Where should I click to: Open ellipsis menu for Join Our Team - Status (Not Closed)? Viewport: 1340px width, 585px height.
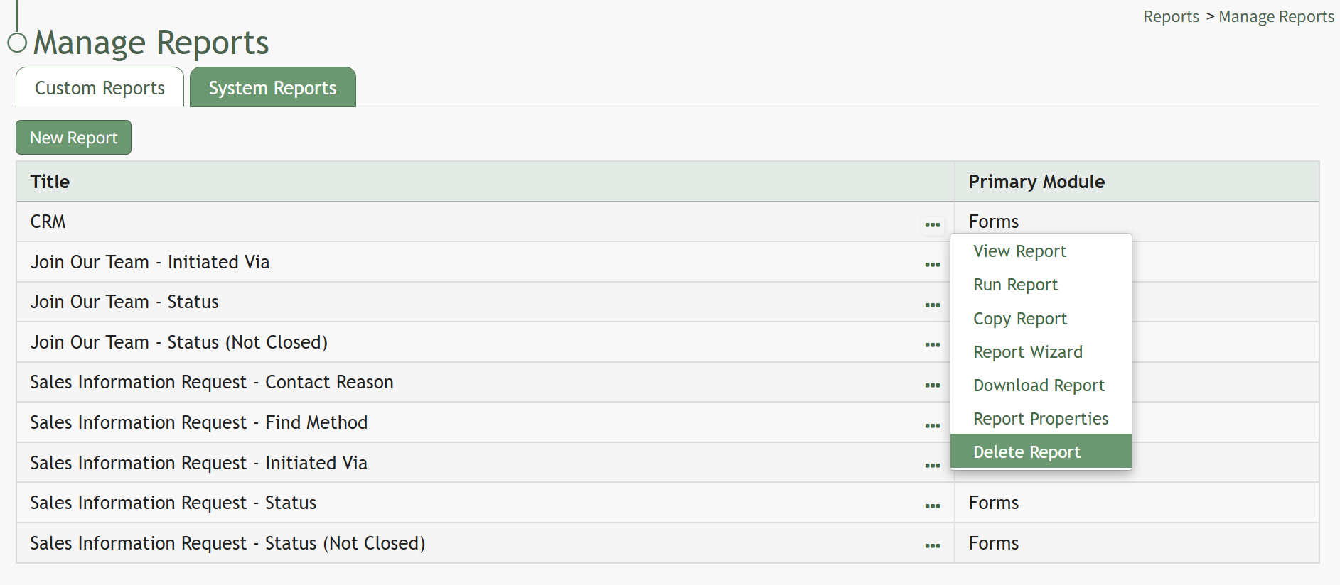coord(933,345)
